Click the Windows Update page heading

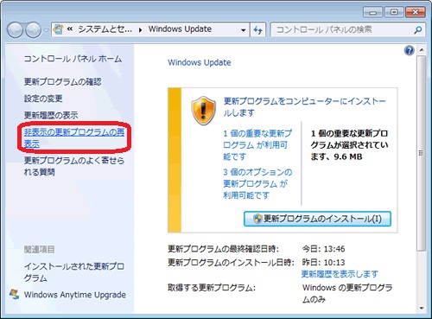click(x=200, y=62)
